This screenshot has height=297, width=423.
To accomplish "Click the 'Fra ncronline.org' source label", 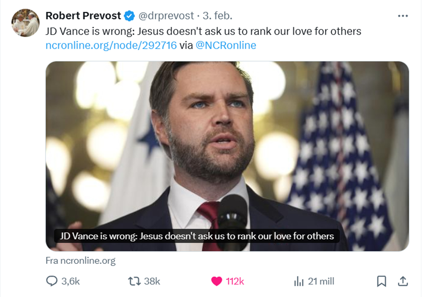I will (x=81, y=261).
